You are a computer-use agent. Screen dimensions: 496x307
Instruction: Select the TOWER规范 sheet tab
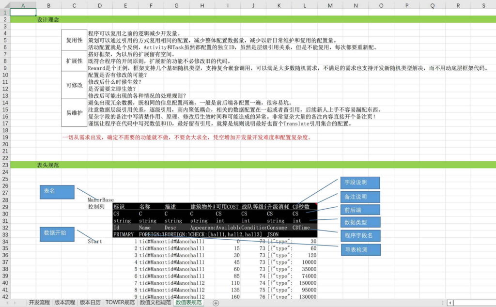[120, 303]
